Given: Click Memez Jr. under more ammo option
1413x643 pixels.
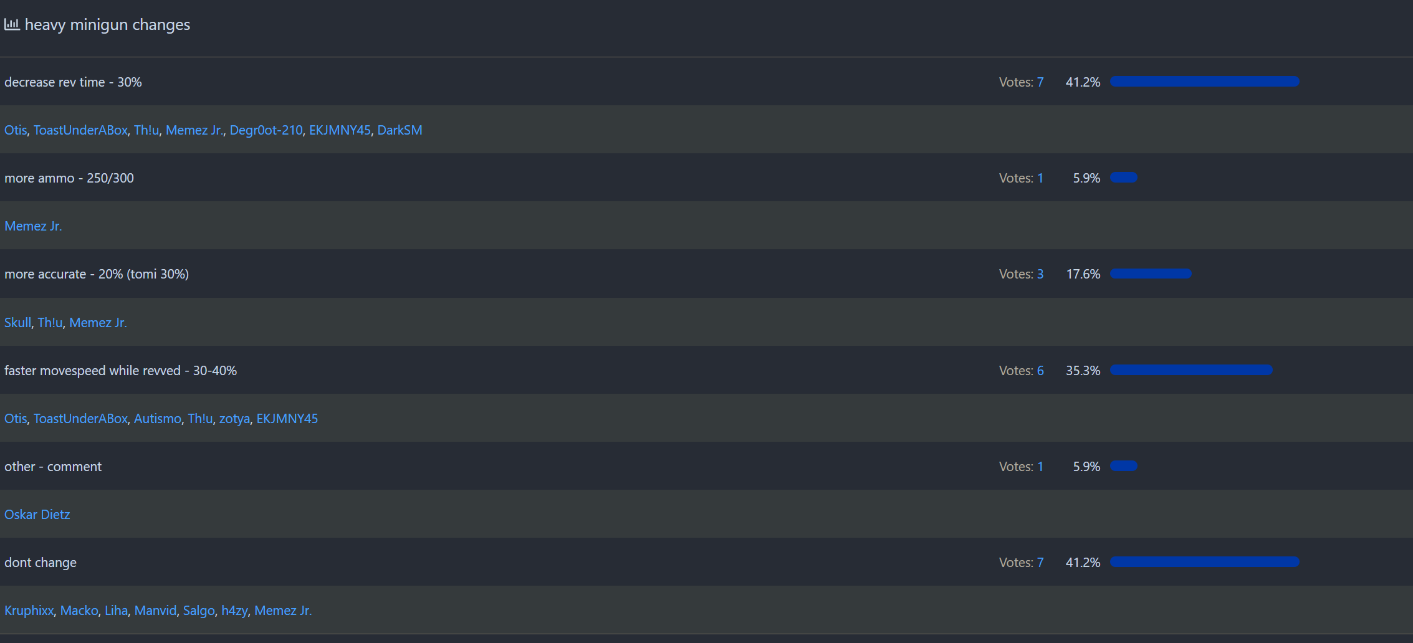Looking at the screenshot, I should tap(33, 226).
